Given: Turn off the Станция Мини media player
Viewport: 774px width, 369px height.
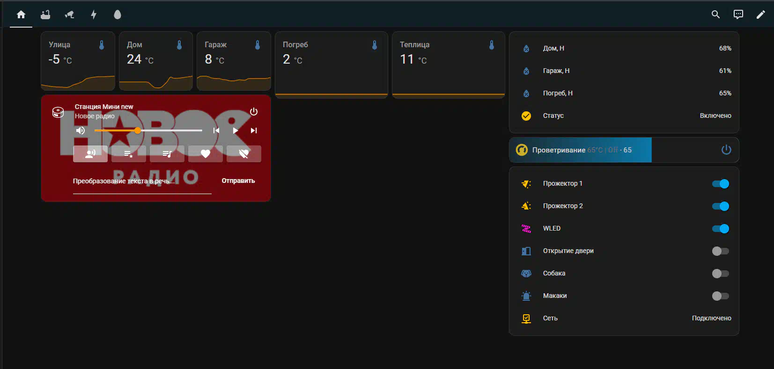Looking at the screenshot, I should 254,112.
